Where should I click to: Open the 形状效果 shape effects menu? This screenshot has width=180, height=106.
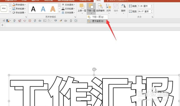tap(19, 12)
